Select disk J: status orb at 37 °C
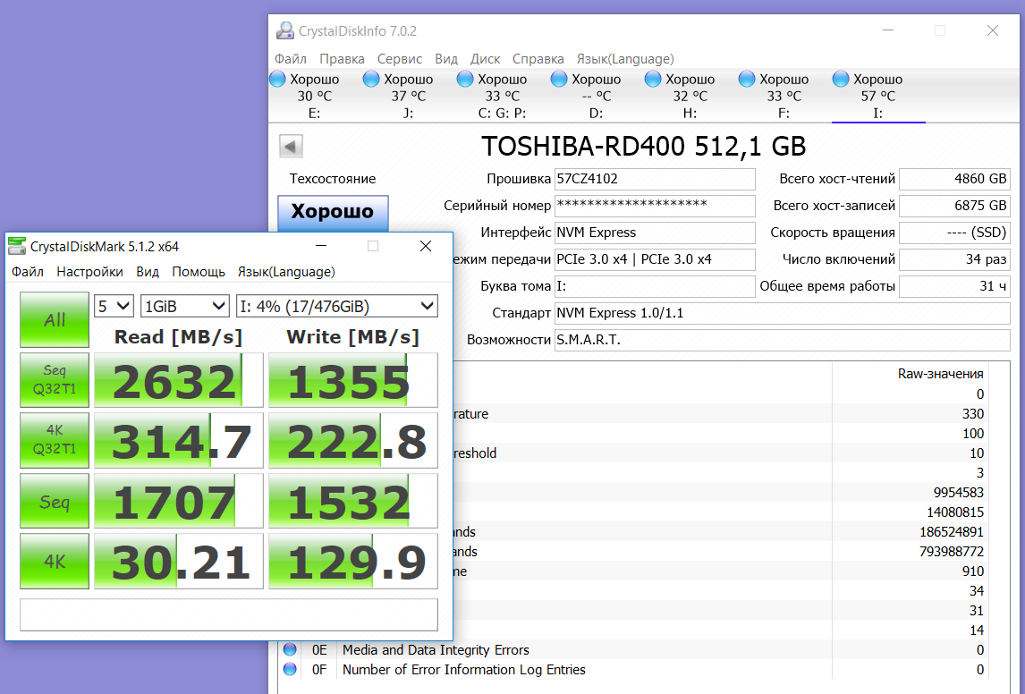Viewport: 1025px width, 694px height. [371, 79]
